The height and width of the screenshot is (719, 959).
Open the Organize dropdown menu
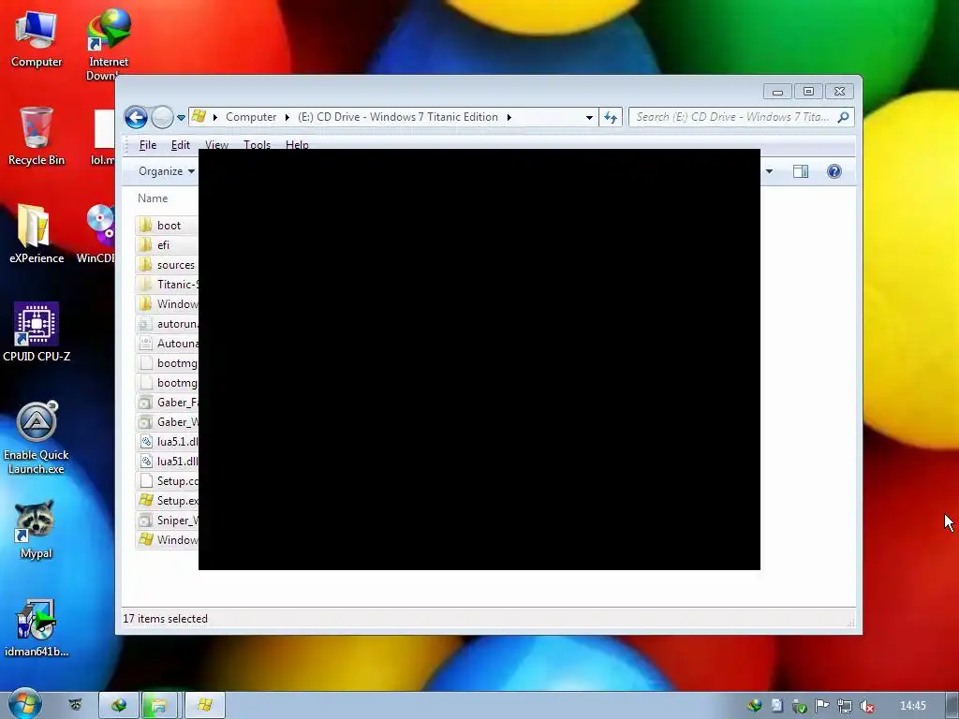tap(167, 171)
